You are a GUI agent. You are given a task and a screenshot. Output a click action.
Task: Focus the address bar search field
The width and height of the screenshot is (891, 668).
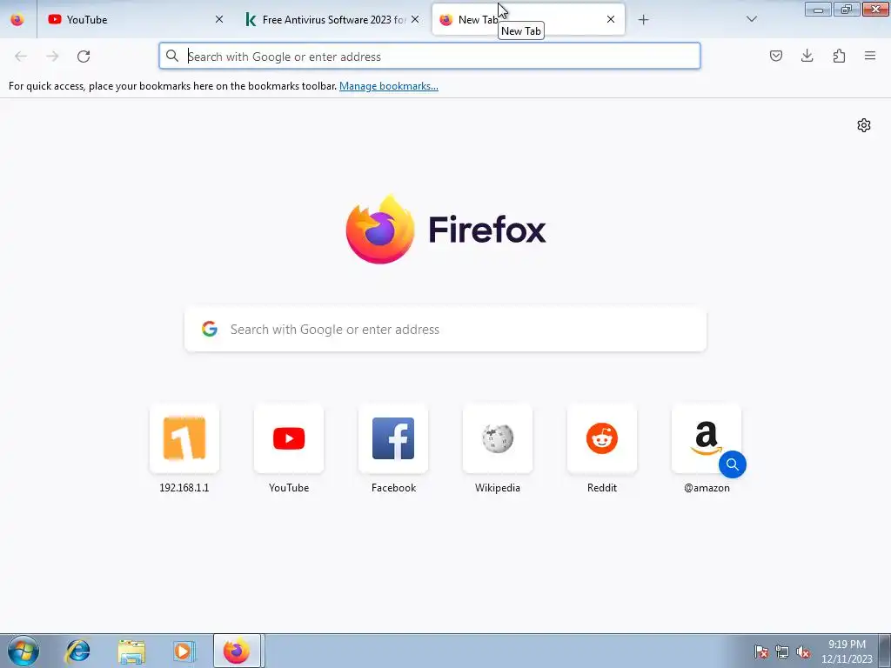tap(430, 57)
